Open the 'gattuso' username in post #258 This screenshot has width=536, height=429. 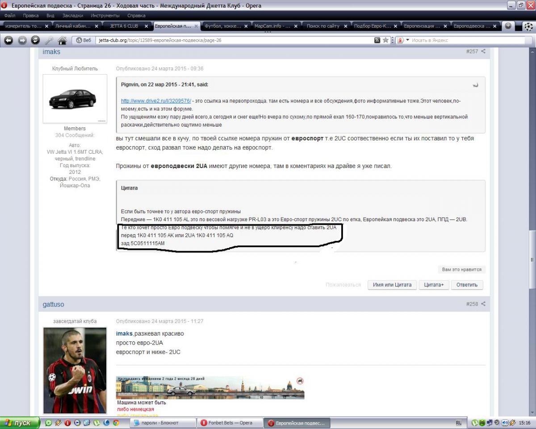[53, 304]
